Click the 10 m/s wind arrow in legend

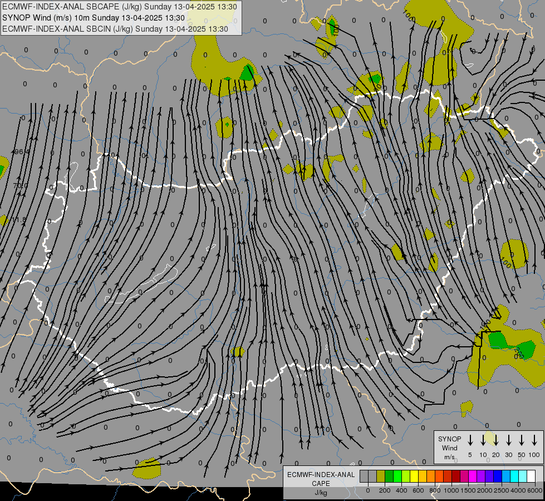pos(483,440)
